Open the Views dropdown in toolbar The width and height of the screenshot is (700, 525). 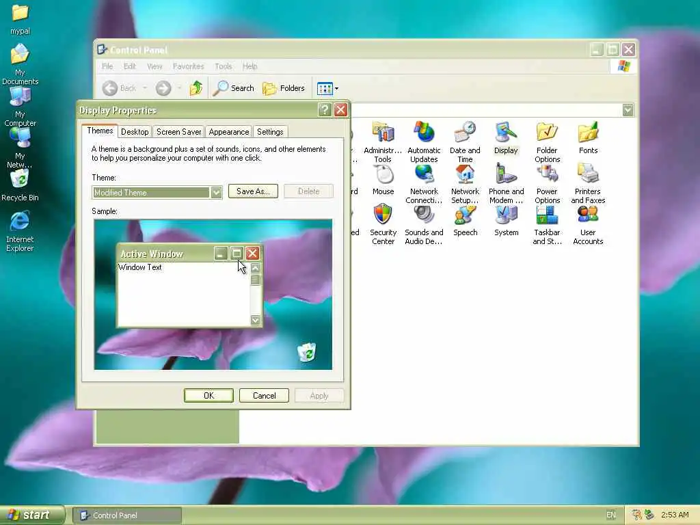(x=327, y=88)
